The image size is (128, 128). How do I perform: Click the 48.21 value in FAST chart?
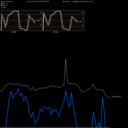[x=38, y=20]
